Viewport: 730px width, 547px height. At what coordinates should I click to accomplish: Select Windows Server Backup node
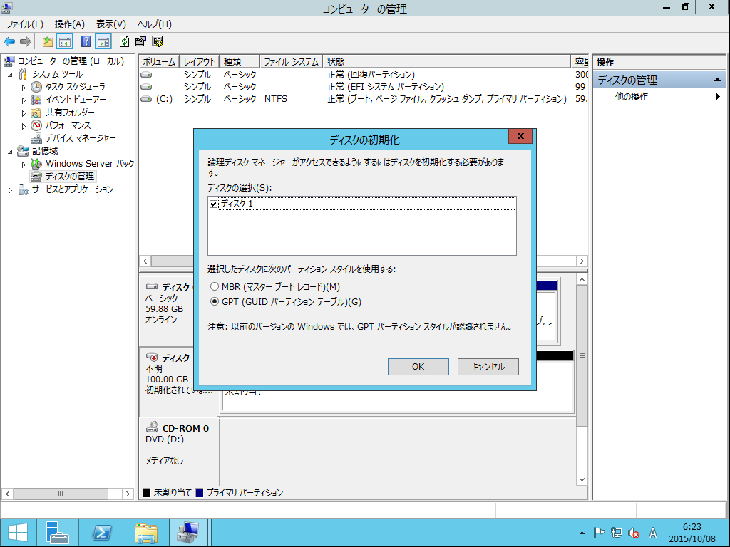[89, 164]
